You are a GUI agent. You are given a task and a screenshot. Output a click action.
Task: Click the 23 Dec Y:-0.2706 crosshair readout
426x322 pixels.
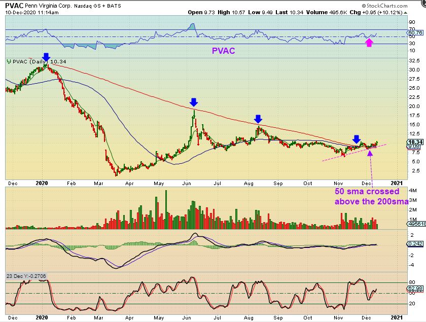[x=26, y=276]
